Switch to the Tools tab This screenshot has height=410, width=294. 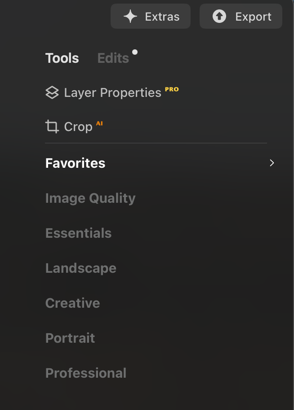pos(62,58)
